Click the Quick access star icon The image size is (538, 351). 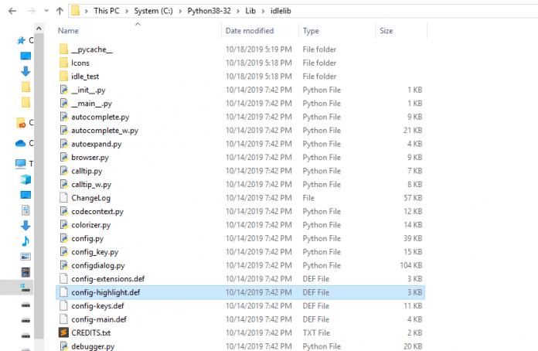21,39
